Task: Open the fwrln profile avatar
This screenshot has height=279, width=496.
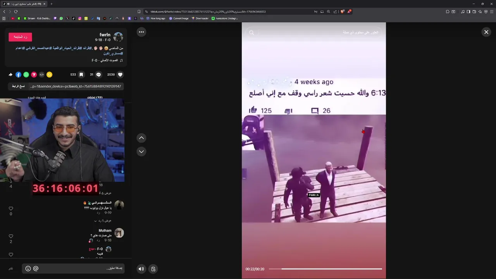Action: [118, 37]
